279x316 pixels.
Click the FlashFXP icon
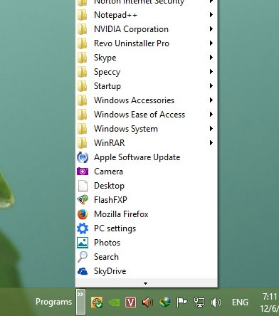point(83,200)
